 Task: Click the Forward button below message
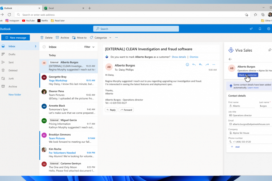(x=126, y=110)
